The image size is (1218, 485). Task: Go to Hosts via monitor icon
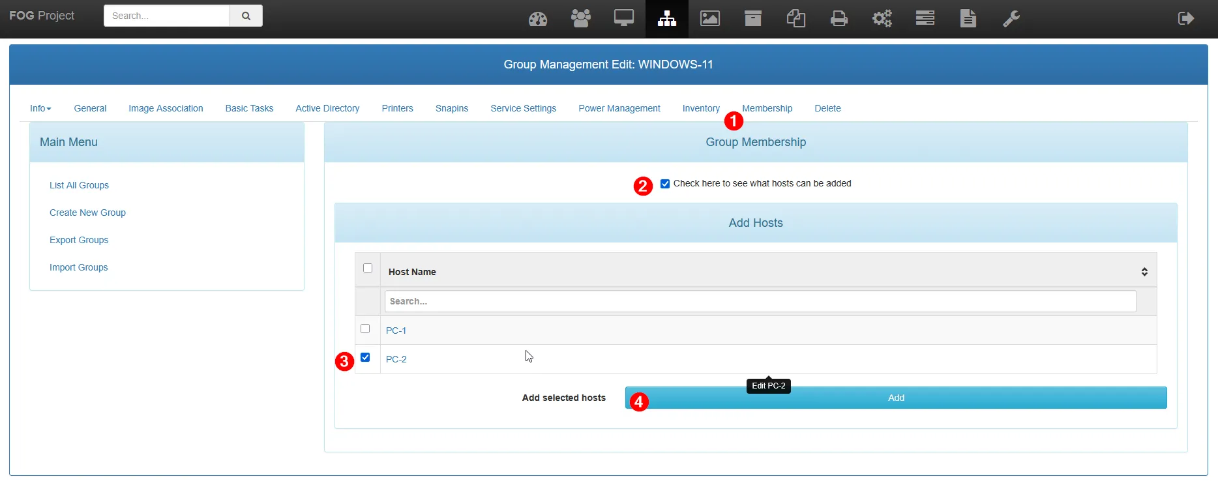pos(624,19)
